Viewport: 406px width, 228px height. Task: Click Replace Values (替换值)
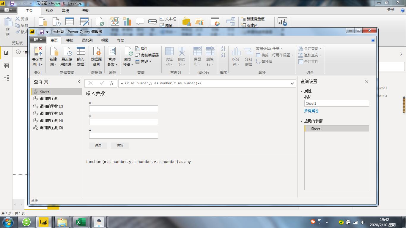pos(264,62)
